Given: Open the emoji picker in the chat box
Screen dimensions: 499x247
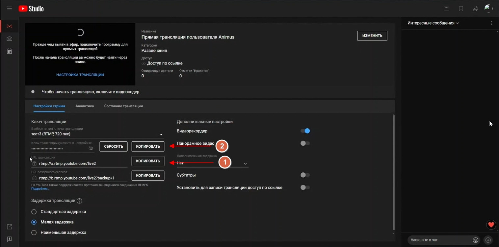Looking at the screenshot, I should (476, 240).
